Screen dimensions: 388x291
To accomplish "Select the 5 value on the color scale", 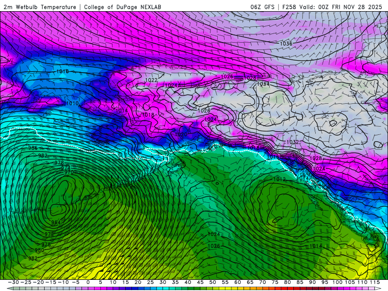I will point(100,282).
